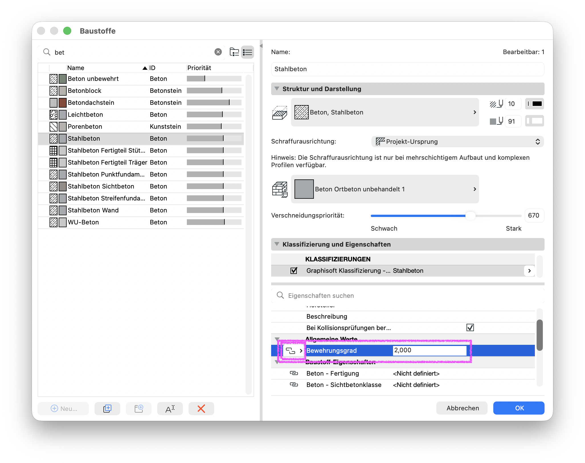This screenshot has width=585, height=463.
Task: Collapse Klassifizierung und Eigenschaften section
Action: coord(277,244)
